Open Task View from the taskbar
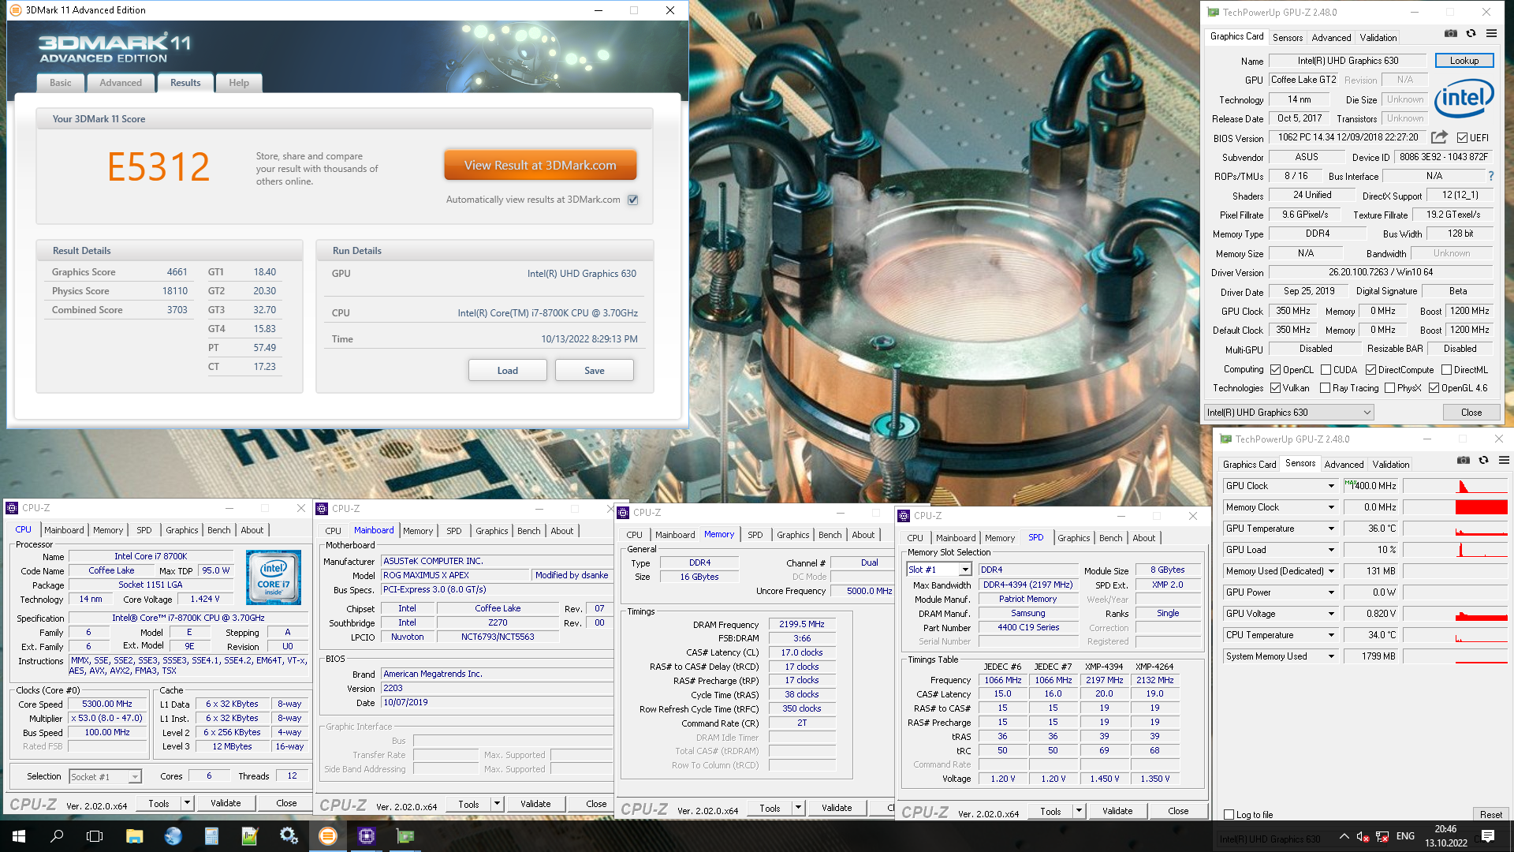 (95, 836)
